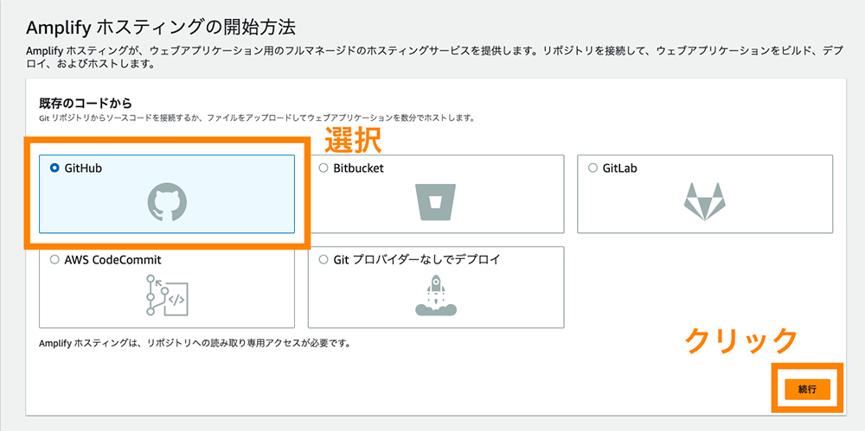This screenshot has height=431, width=865.
Task: Click the GitLab option label text
Action: pyautogui.click(x=620, y=168)
